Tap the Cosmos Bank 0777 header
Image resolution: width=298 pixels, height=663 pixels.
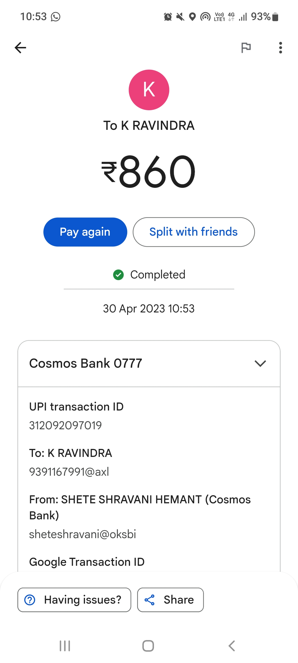click(x=86, y=363)
